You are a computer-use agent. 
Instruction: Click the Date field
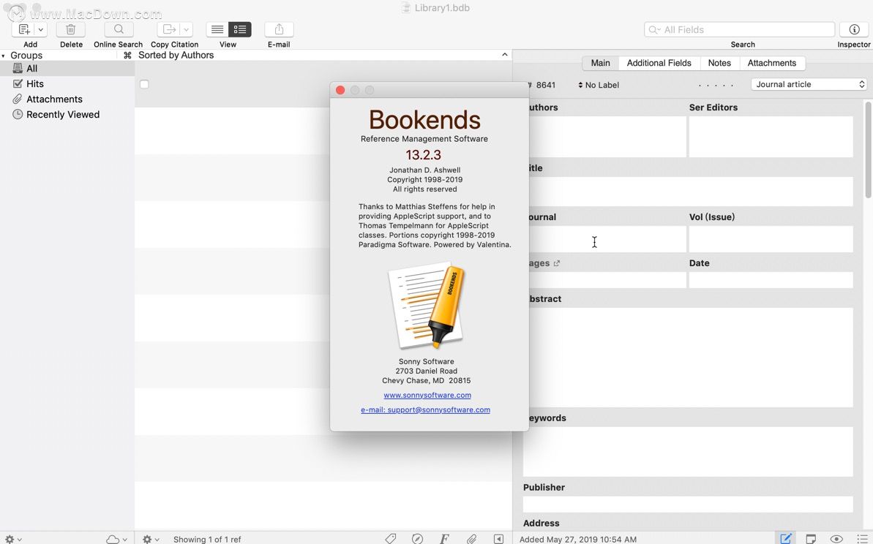pos(771,280)
